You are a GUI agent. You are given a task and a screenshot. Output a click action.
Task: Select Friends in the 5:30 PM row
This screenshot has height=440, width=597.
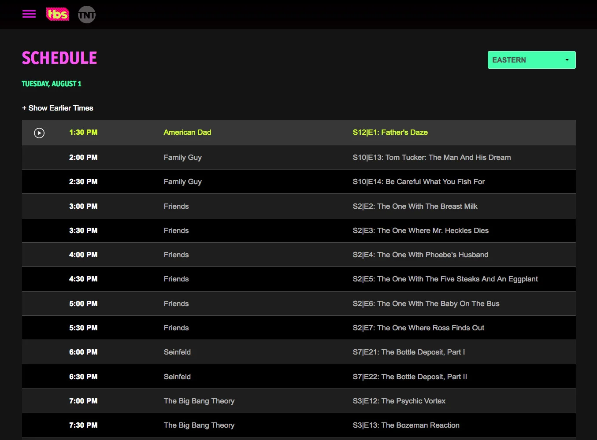(176, 328)
